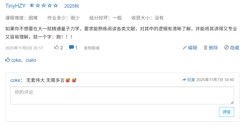Click the hide circle-slash icon
Image resolution: width=242 pixels, height=130 pixels.
226,47
